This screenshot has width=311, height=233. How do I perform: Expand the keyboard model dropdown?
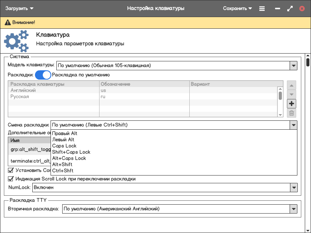click(x=294, y=66)
